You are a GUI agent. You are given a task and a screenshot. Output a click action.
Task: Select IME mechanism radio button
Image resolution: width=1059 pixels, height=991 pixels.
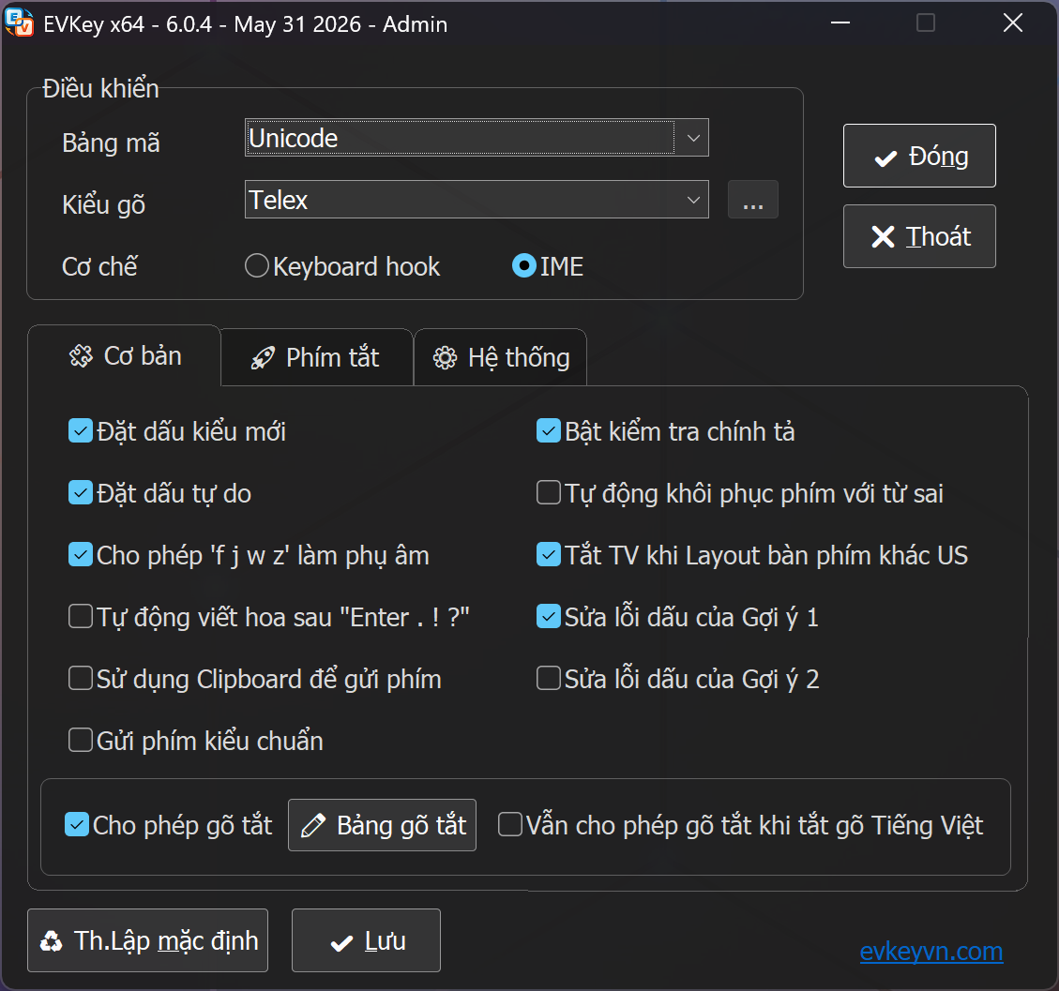click(x=524, y=266)
